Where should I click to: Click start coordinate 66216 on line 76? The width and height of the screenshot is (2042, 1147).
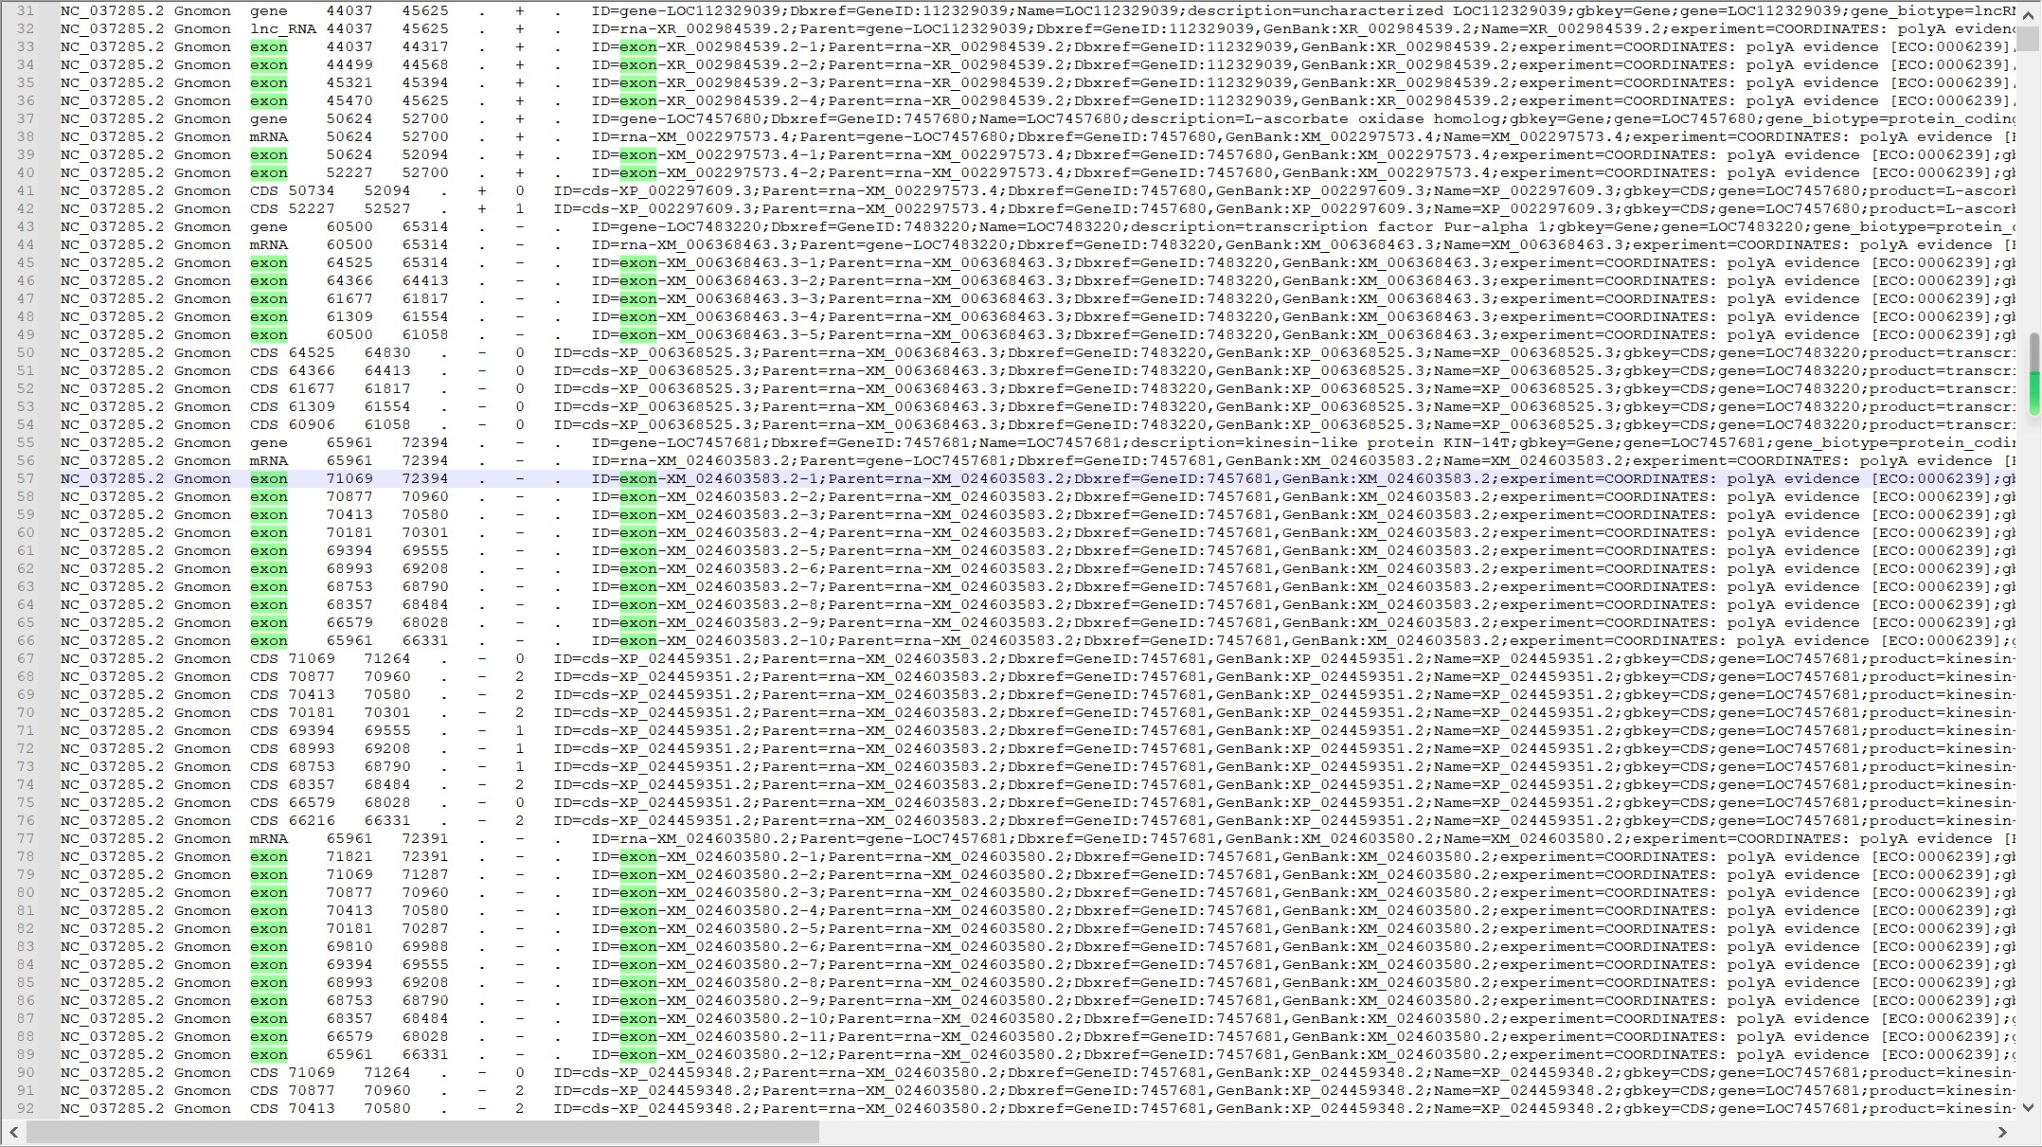(312, 820)
